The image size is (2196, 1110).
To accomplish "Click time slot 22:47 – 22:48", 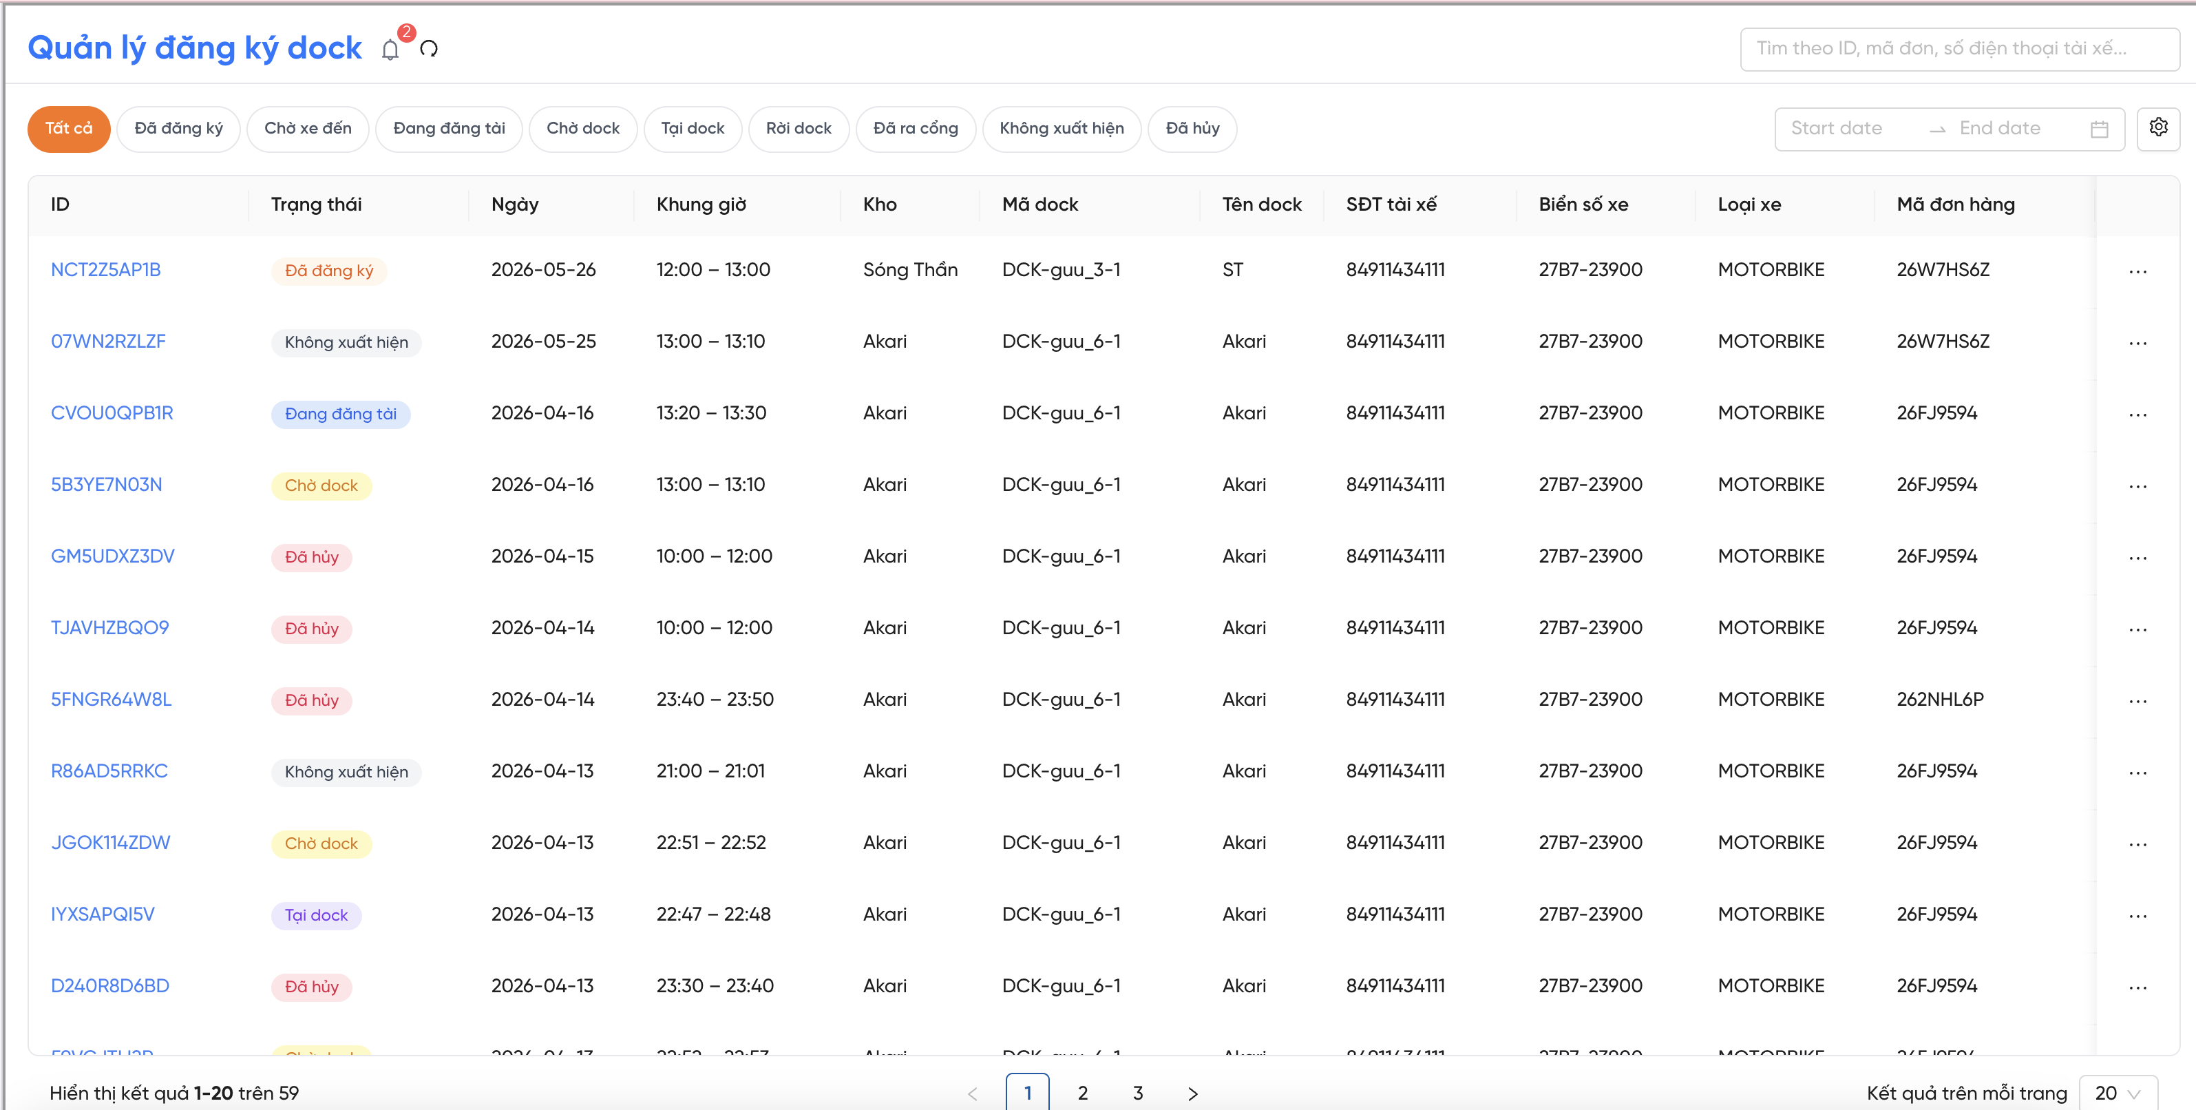I will coord(712,914).
